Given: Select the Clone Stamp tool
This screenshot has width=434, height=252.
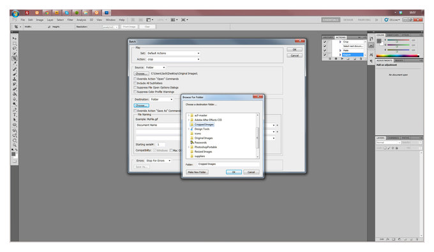Looking at the screenshot, I should (15, 79).
